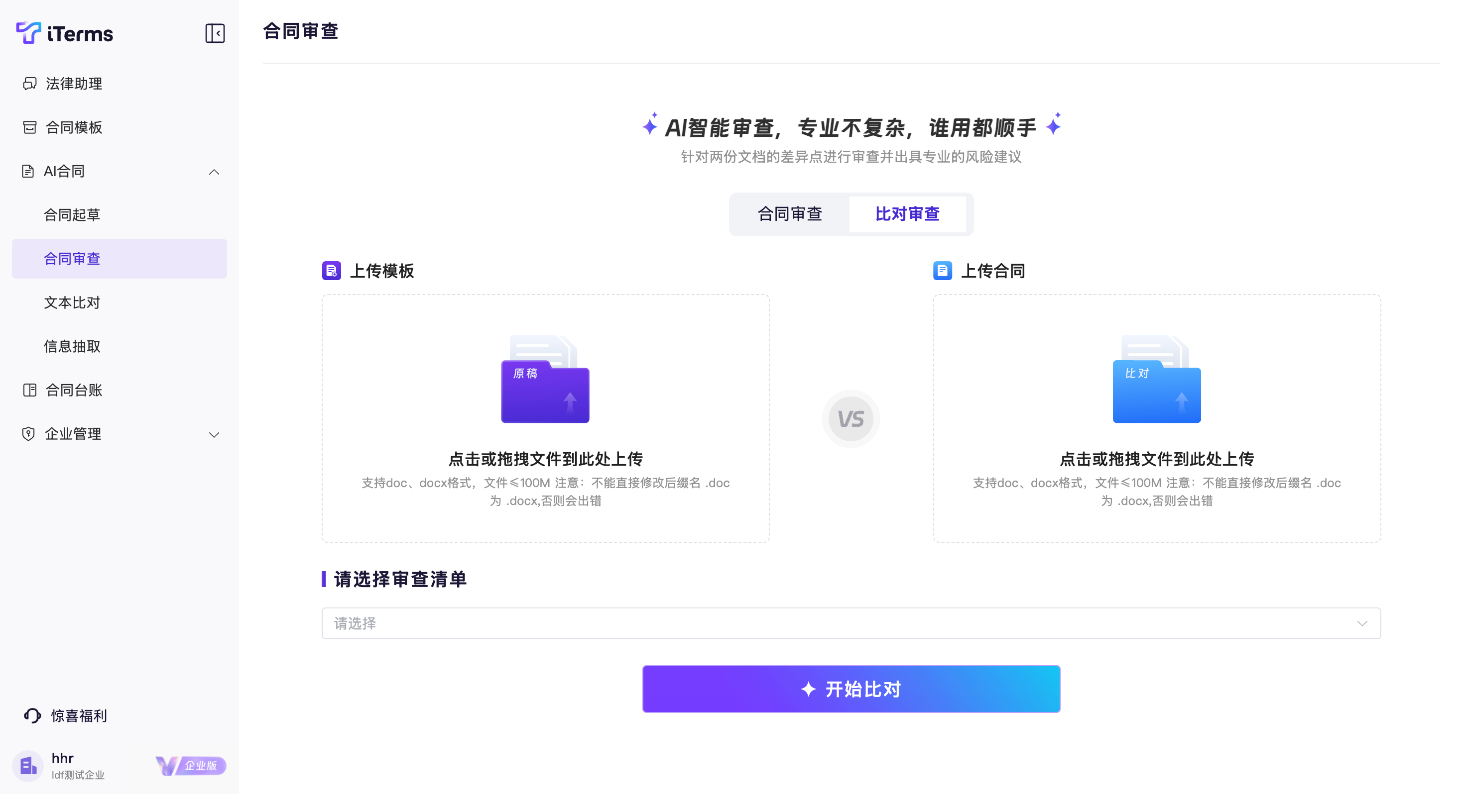1464x794 pixels.
Task: Collapse the sidebar with the panel icon
Action: point(215,33)
